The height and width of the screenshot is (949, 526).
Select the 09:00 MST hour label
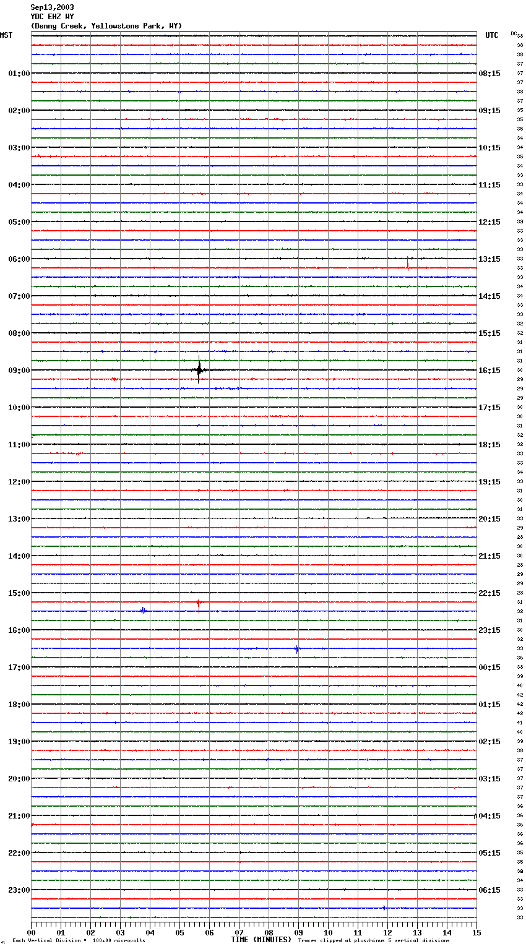coord(19,371)
